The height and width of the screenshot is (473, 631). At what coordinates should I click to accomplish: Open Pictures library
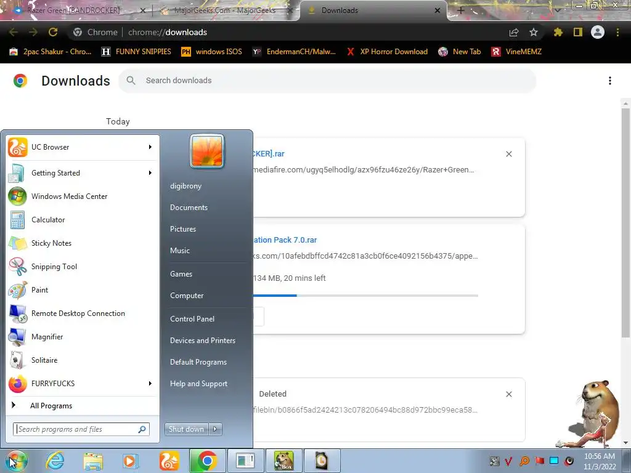182,229
